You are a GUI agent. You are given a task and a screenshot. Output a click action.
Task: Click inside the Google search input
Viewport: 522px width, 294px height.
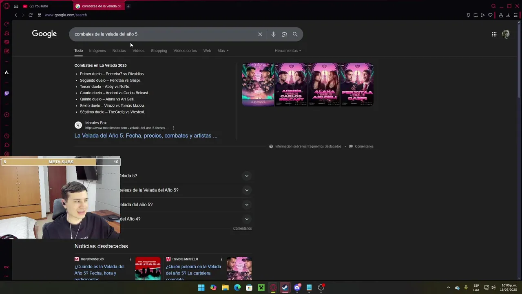(x=163, y=34)
